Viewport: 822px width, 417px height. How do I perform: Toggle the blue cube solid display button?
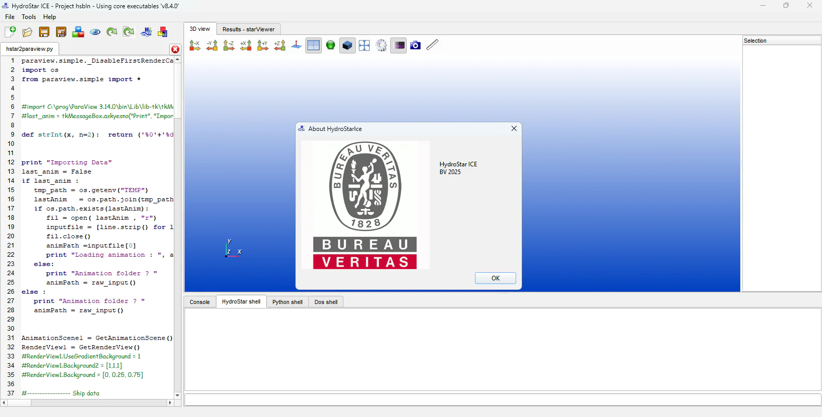tap(348, 45)
